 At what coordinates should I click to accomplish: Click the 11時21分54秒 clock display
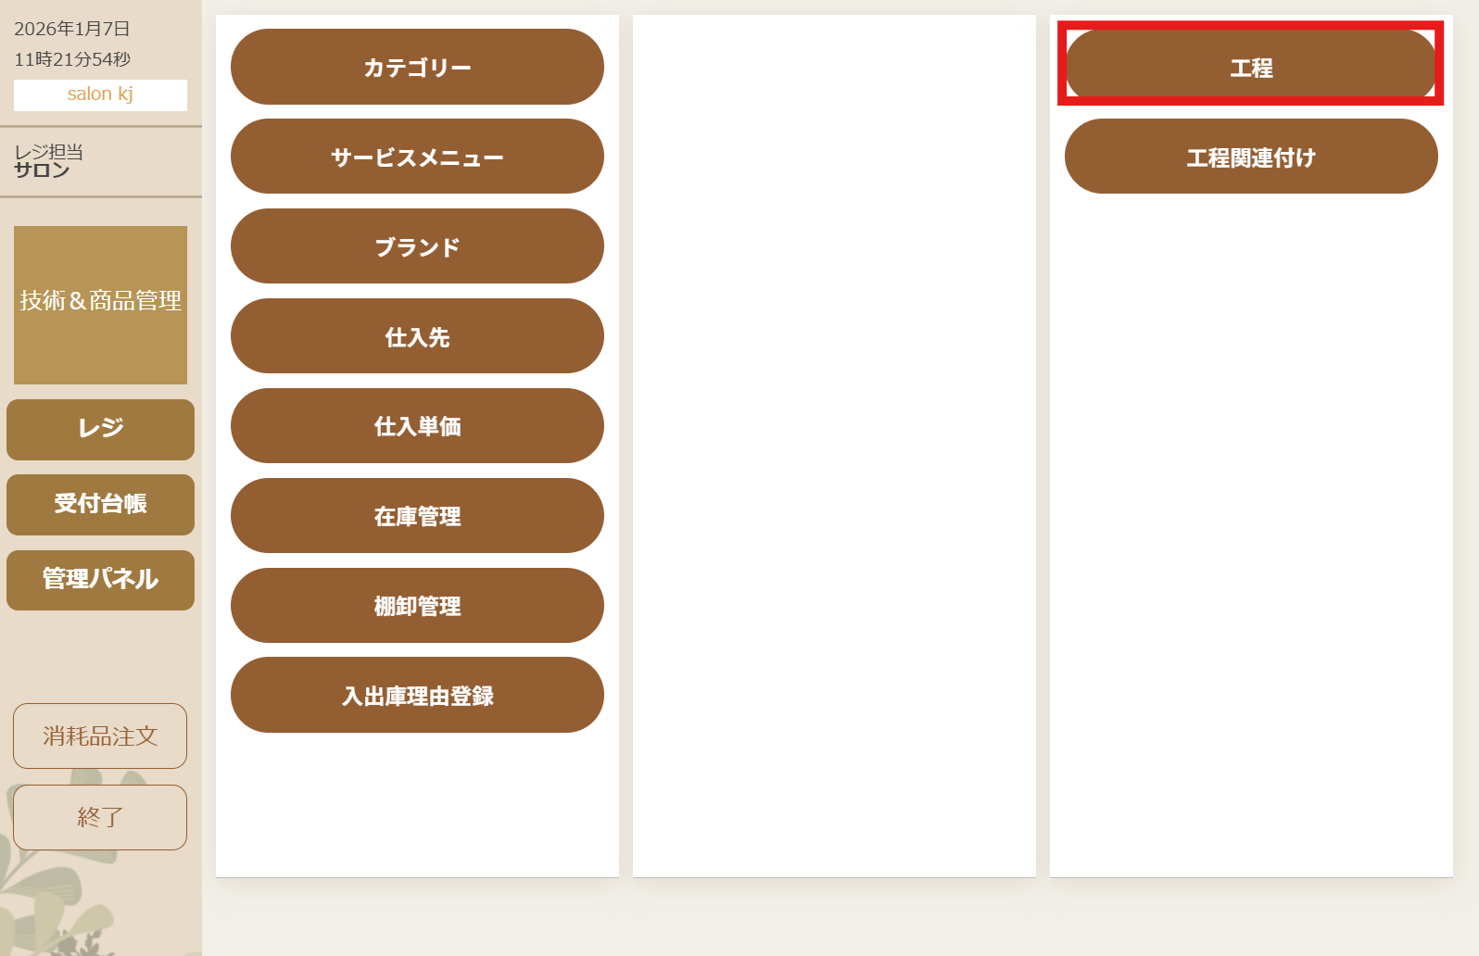[x=72, y=59]
